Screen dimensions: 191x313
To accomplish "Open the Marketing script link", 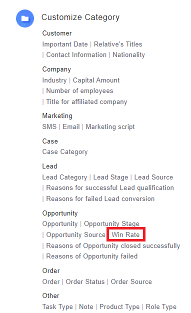I will click(110, 127).
